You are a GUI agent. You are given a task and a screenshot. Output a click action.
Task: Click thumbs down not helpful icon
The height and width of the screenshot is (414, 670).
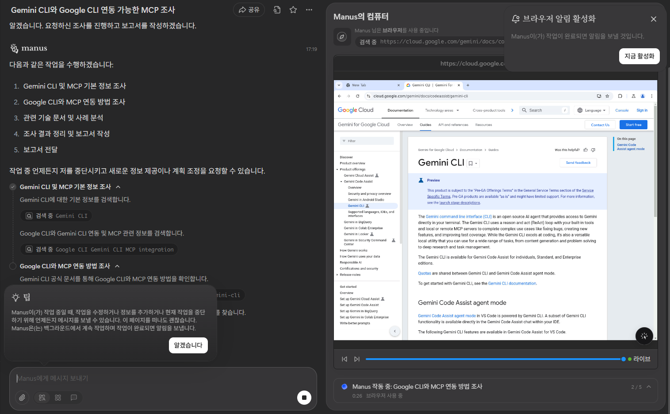click(593, 150)
